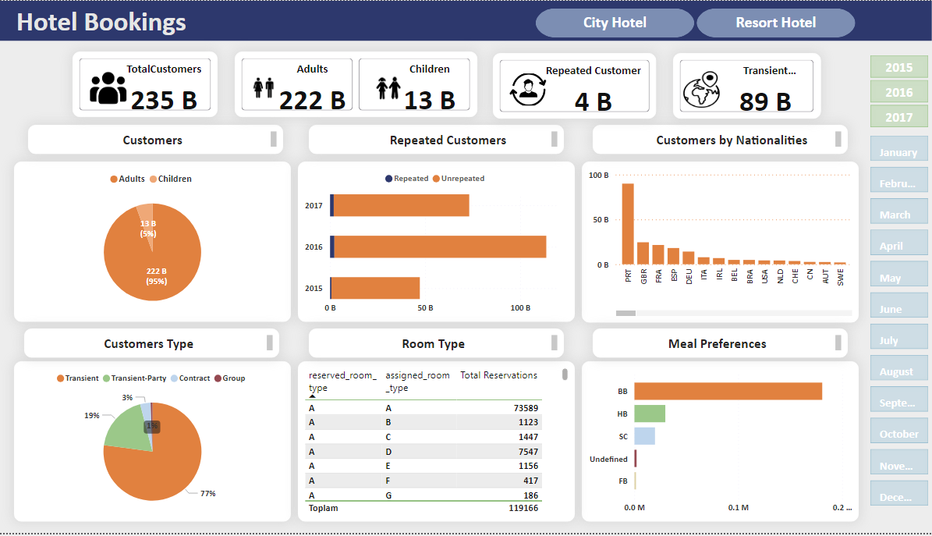The width and height of the screenshot is (932, 536).
Task: Select the 2016 unrepeated customers bar
Action: click(x=440, y=247)
